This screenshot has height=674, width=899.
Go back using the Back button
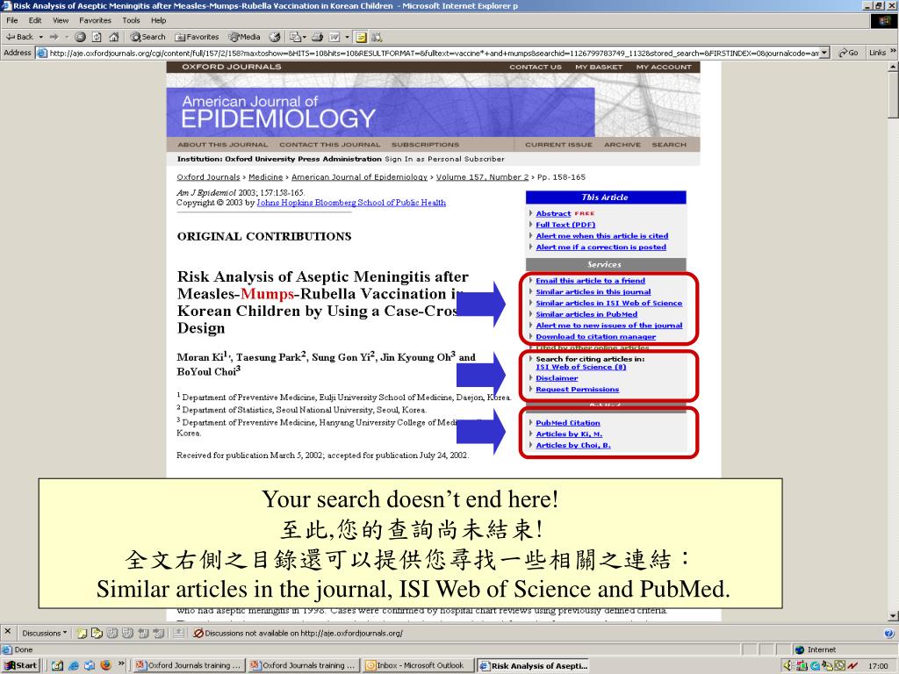pyautogui.click(x=19, y=37)
